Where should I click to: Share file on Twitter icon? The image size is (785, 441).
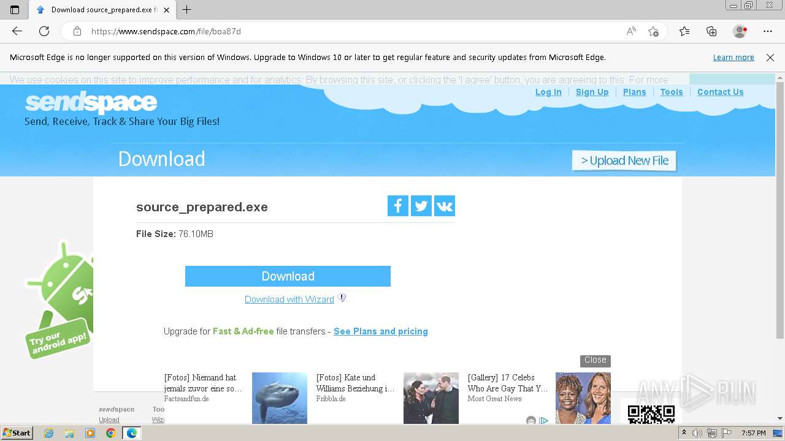[x=421, y=206]
